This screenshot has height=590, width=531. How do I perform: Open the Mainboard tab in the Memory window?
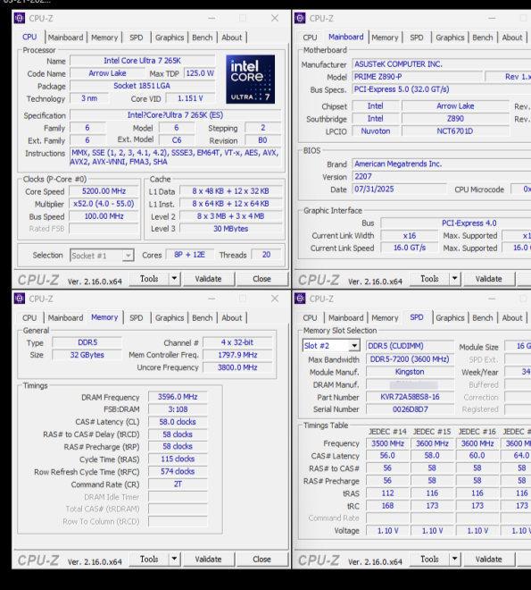click(x=65, y=318)
